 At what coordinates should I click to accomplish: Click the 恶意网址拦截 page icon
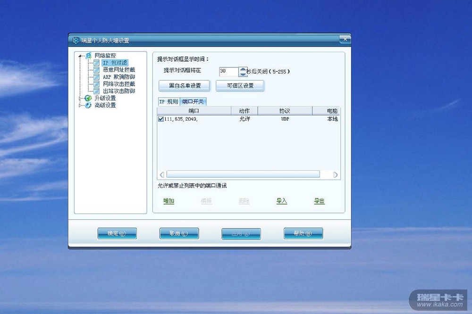tap(96, 70)
